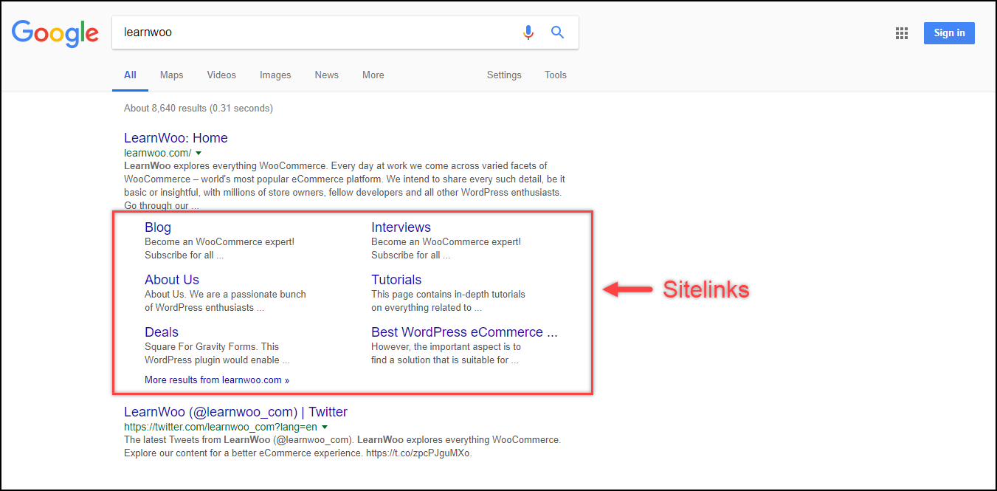Open the Google apps grid
Screen dimensions: 997x491
[x=901, y=32]
